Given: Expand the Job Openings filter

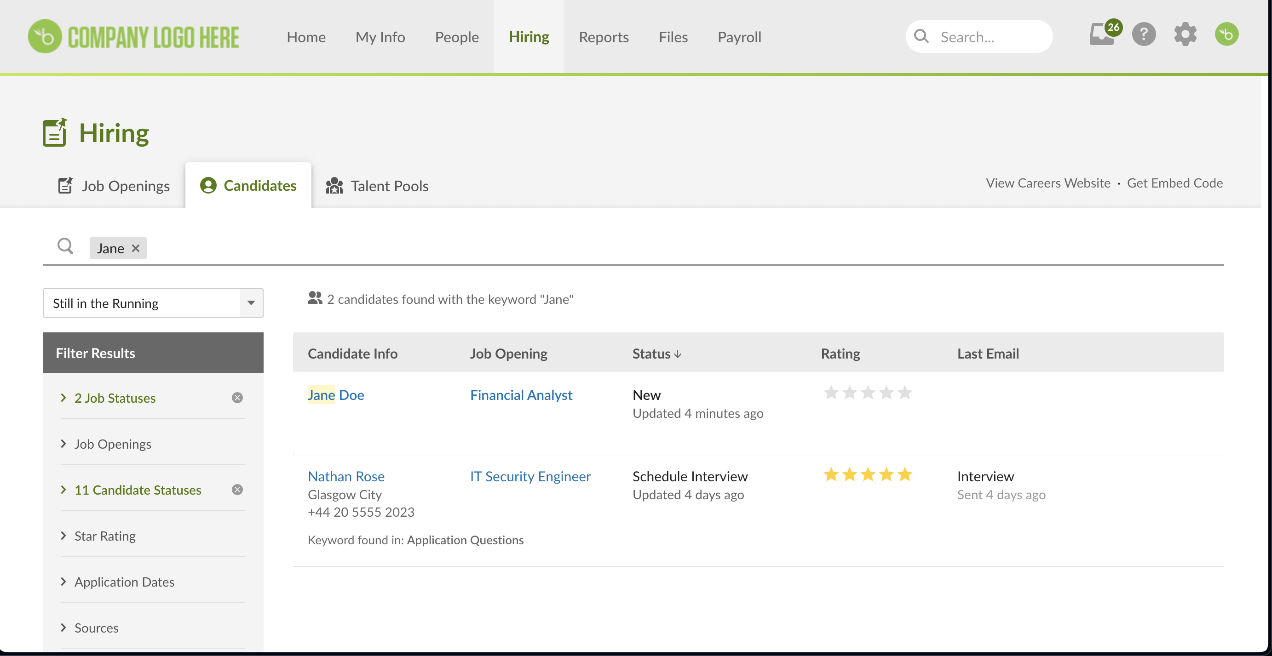Looking at the screenshot, I should click(113, 444).
